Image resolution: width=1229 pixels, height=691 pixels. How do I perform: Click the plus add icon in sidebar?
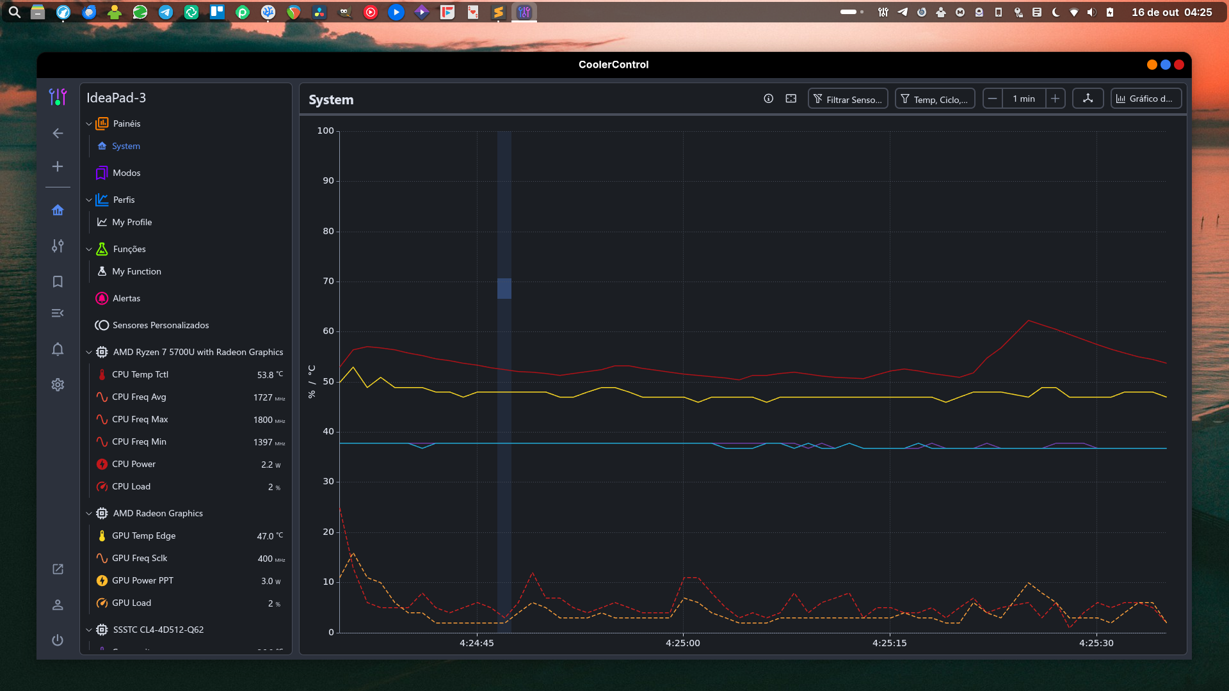click(x=58, y=166)
